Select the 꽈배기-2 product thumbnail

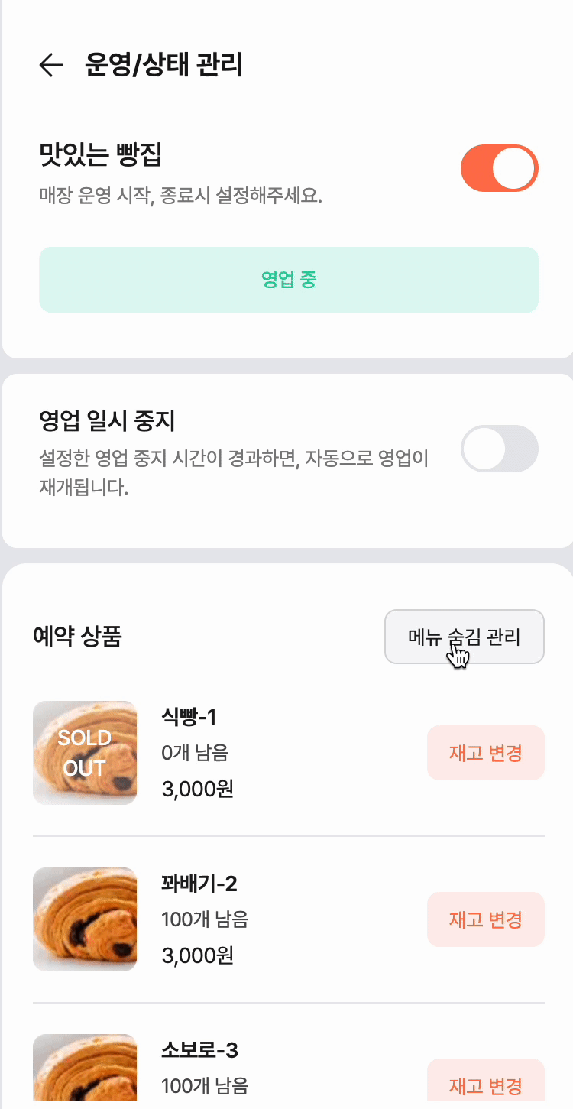click(85, 919)
